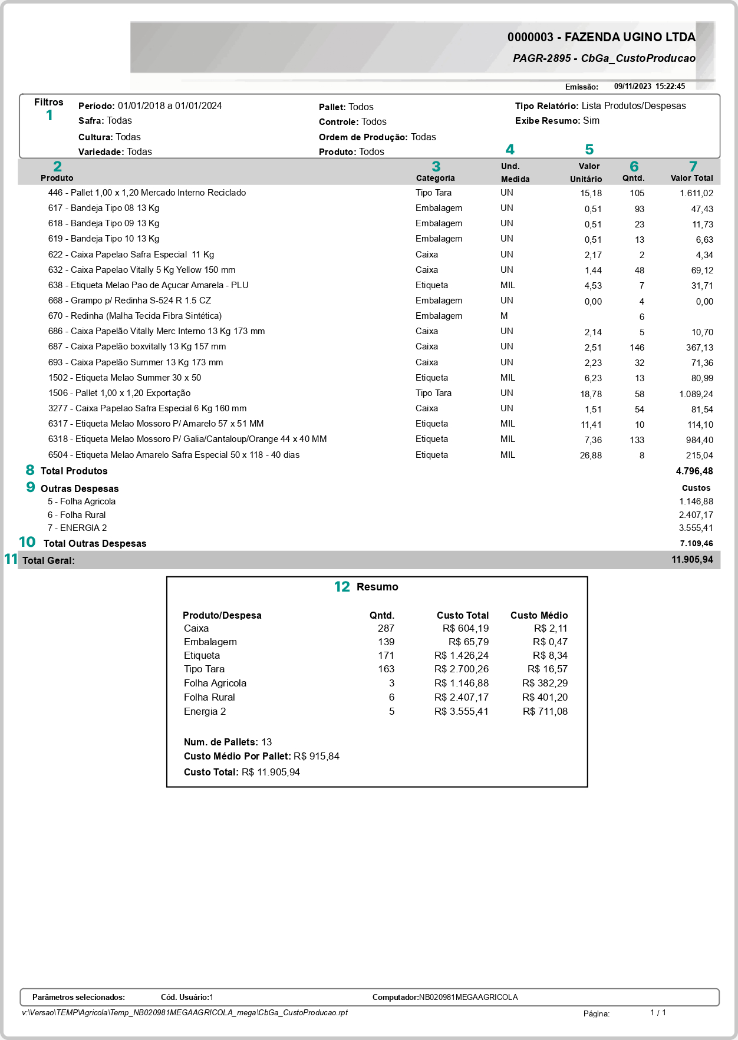Click '638 - Etiqueta Melao Pao de Açucar Amarela - PLU'
738x1040 pixels.
pos(149,285)
